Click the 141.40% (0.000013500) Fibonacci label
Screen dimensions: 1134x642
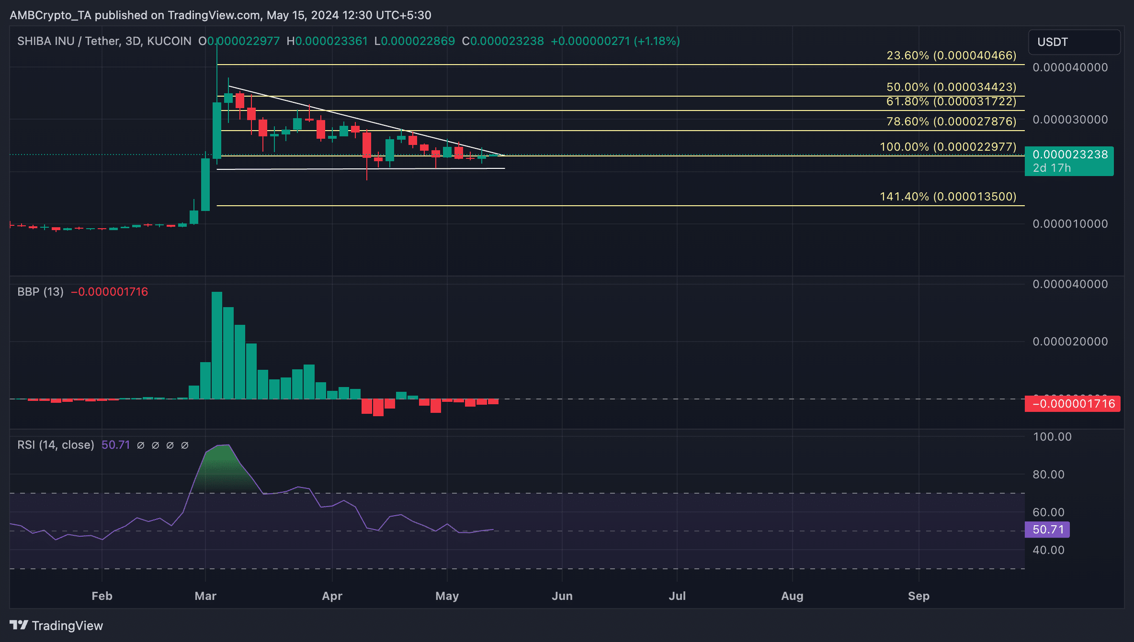[x=948, y=197]
